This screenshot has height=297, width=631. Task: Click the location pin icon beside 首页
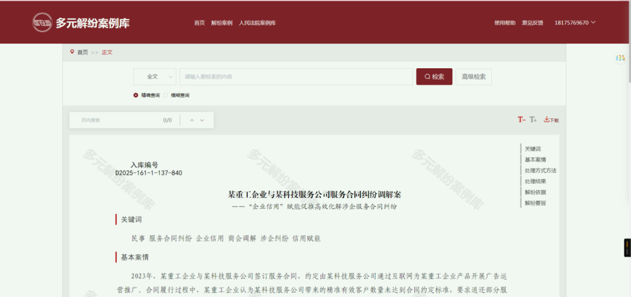point(72,52)
